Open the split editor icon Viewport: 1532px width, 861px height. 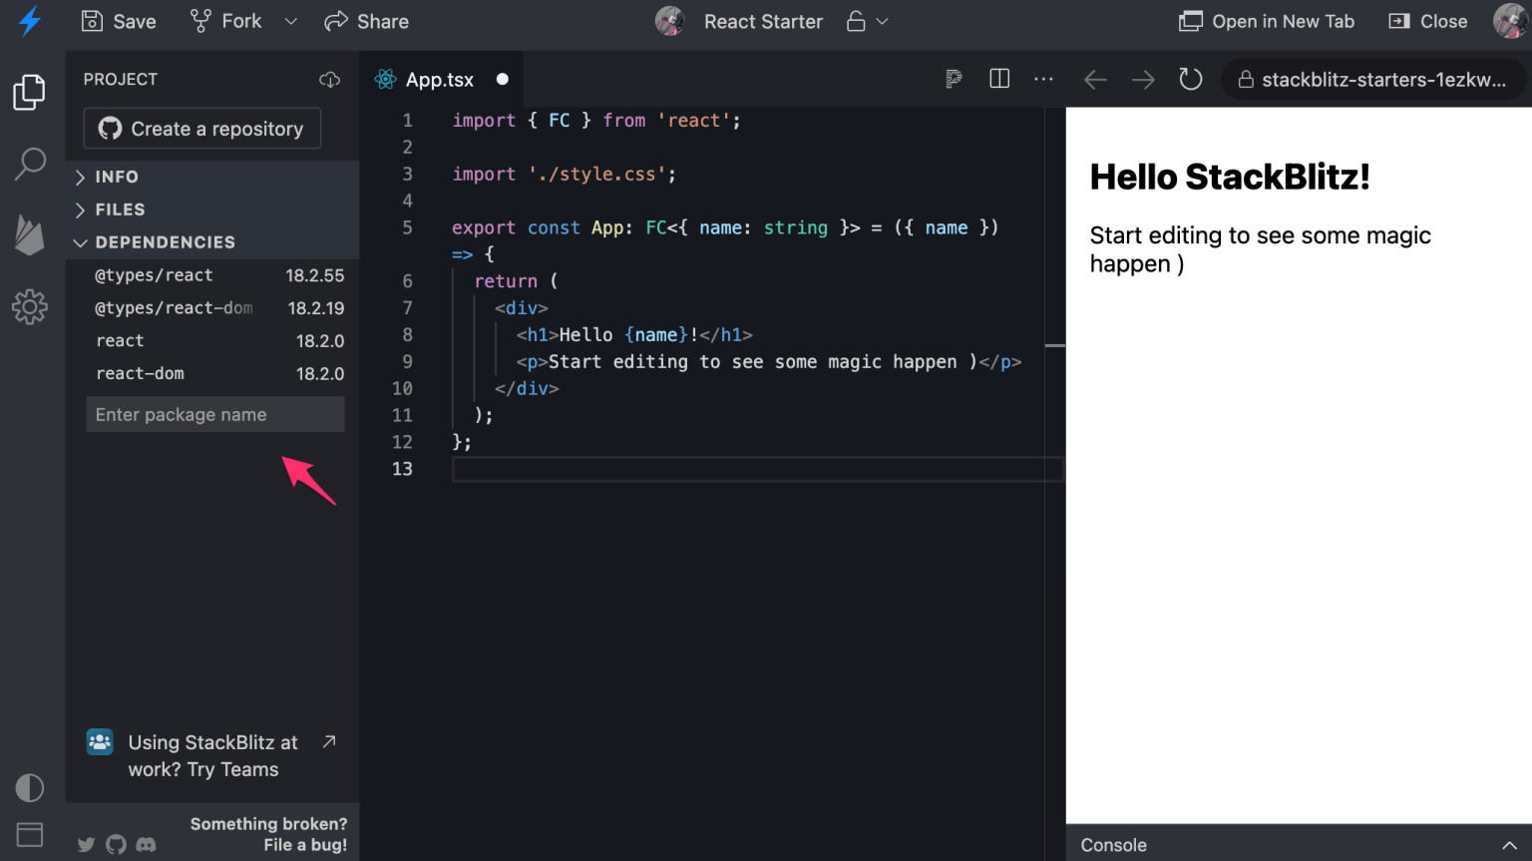coord(998,79)
